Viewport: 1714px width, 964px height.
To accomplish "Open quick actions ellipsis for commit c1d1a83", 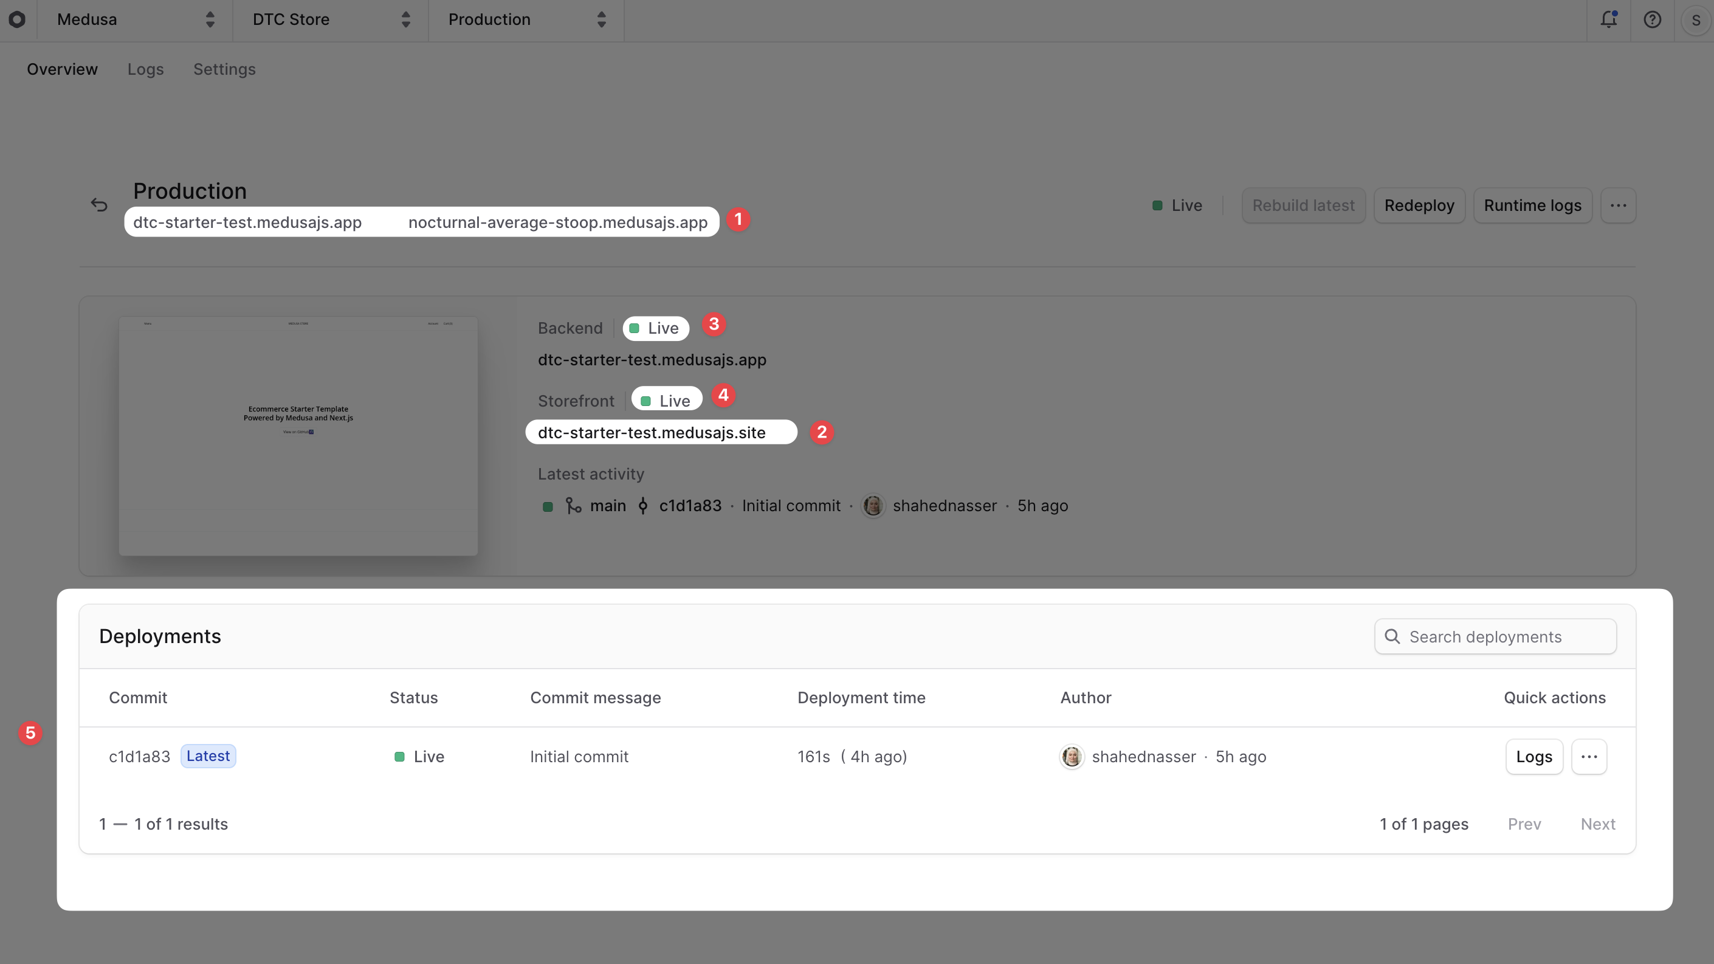I will point(1589,757).
